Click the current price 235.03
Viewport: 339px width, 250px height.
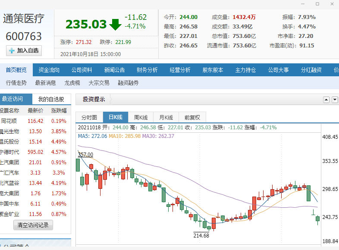86,24
